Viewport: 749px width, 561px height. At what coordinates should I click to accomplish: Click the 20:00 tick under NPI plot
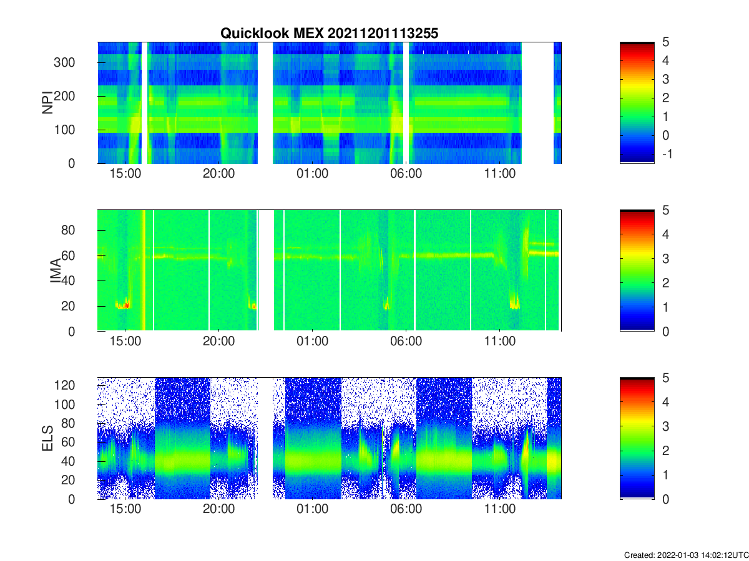tap(219, 174)
